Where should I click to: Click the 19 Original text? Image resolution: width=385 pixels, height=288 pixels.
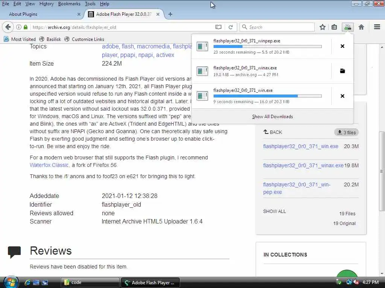pyautogui.click(x=344, y=223)
